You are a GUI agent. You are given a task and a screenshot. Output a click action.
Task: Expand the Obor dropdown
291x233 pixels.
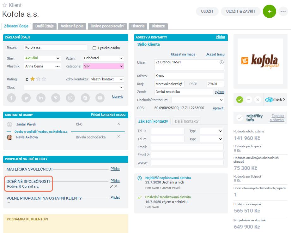tap(74, 87)
